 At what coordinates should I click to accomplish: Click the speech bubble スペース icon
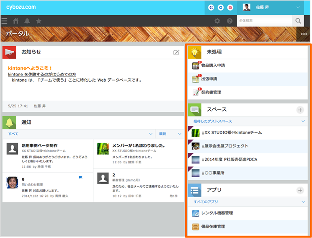tap(194, 110)
